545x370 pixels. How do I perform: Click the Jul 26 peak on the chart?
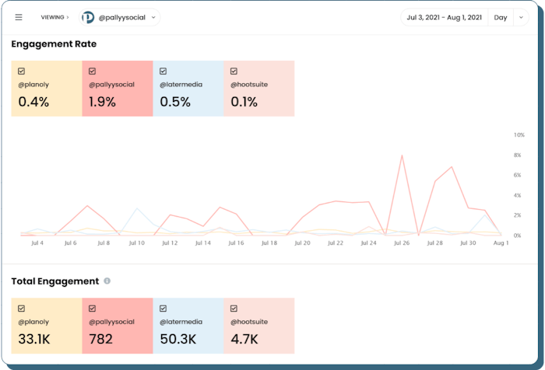(x=402, y=155)
